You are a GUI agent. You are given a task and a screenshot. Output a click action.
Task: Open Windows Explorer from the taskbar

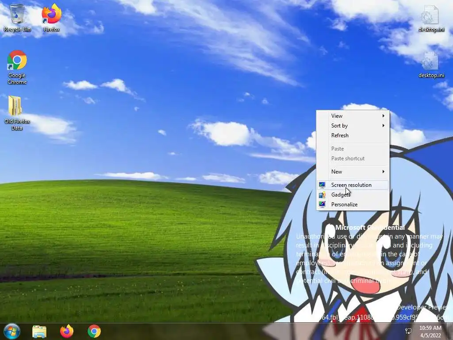(39, 331)
